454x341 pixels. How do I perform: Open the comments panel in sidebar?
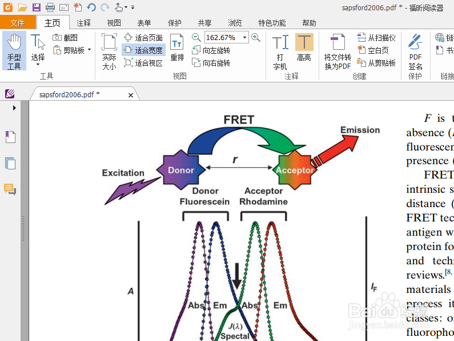coord(10,189)
